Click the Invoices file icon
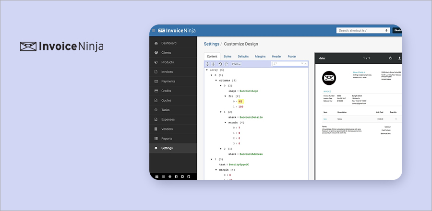Image resolution: width=432 pixels, height=211 pixels. [156, 72]
